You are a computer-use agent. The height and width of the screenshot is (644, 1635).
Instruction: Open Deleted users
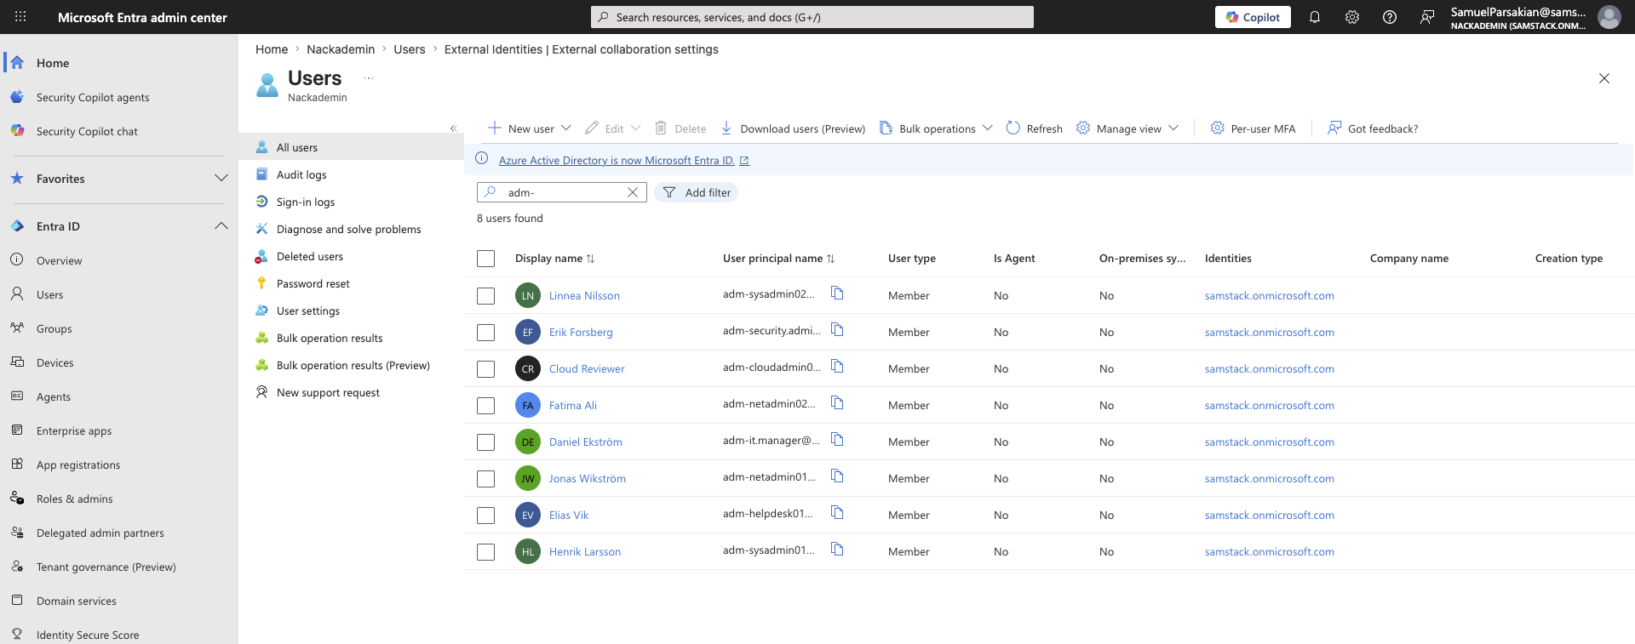[310, 256]
